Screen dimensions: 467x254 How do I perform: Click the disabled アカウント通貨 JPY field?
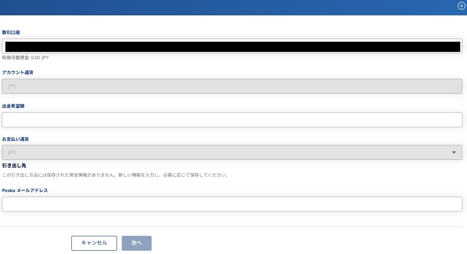(x=232, y=86)
